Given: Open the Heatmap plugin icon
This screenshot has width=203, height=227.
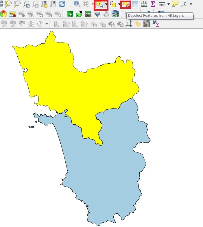Looking at the screenshot, I should click(138, 24).
